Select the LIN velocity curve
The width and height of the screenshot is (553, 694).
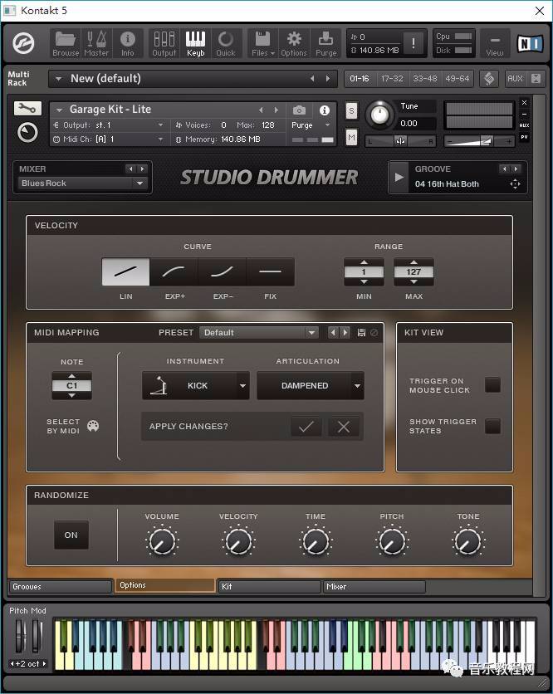(x=125, y=271)
